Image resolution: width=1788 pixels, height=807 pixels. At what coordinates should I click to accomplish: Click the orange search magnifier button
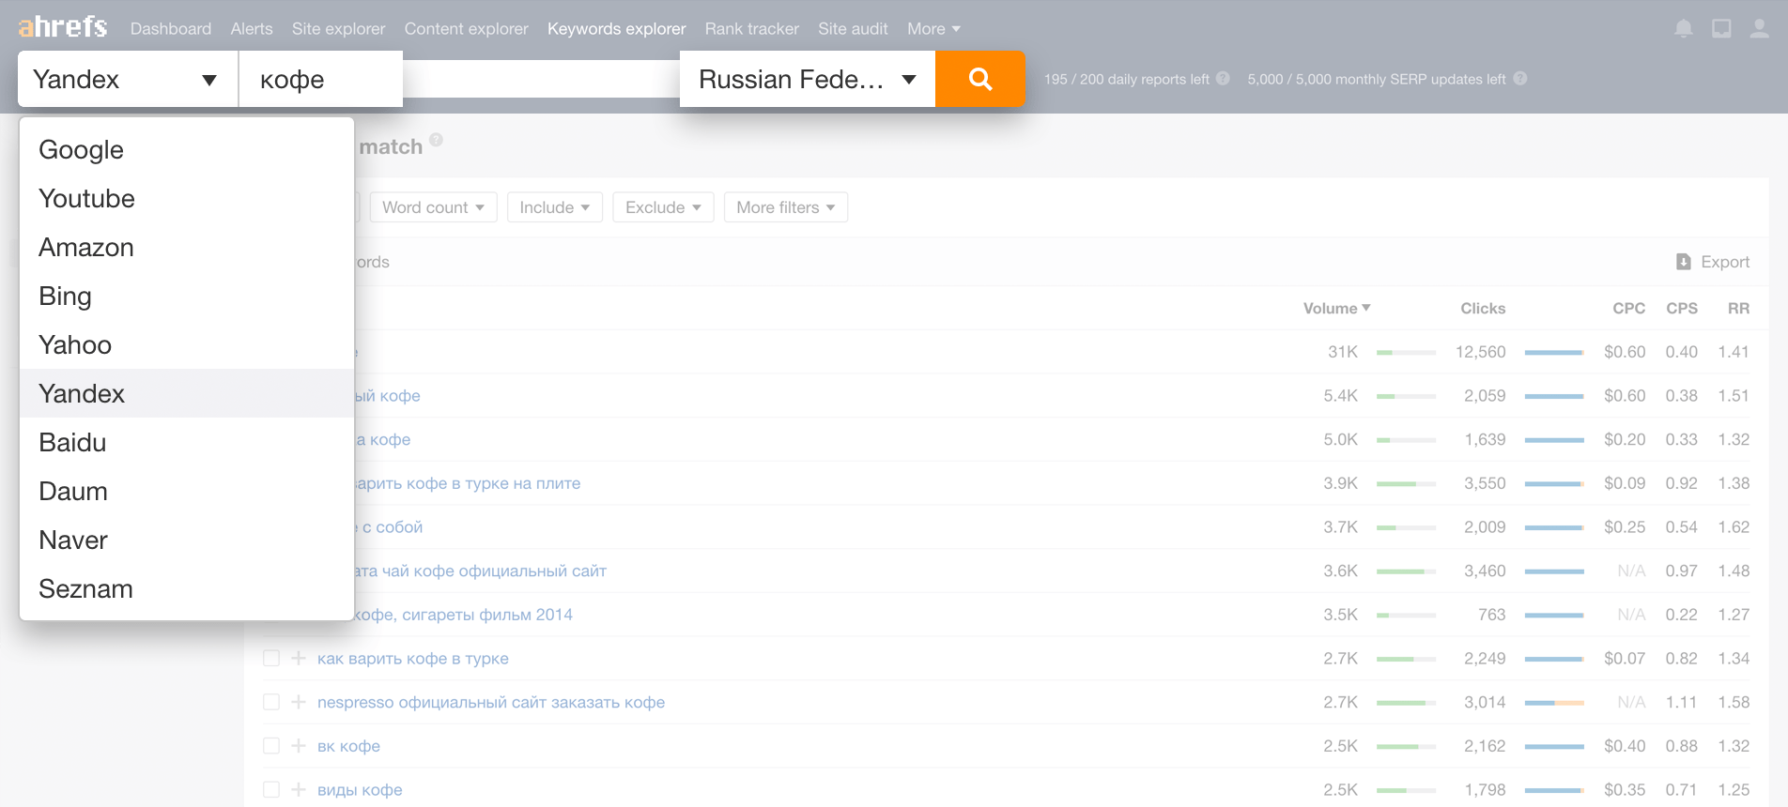[979, 80]
